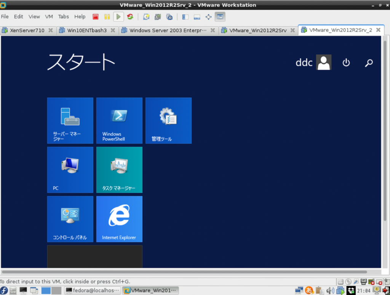Open the Edit menu
This screenshot has height=295, width=390.
[x=18, y=16]
